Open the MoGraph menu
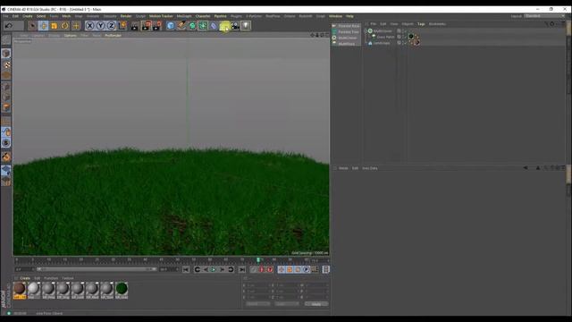572x322 pixels. 184,16
